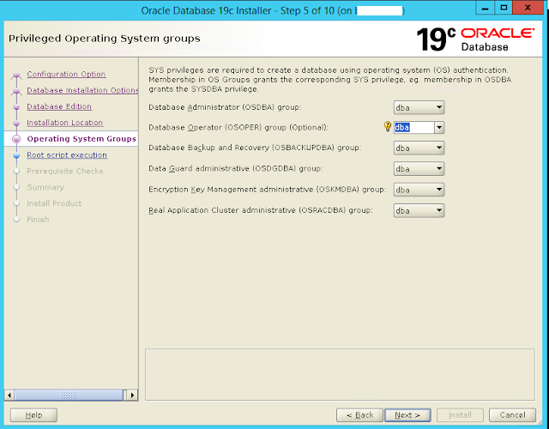Click the Finish step text

[x=38, y=220]
